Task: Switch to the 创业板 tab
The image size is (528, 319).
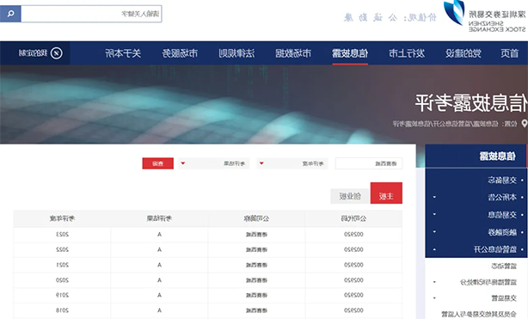Action: click(x=350, y=196)
